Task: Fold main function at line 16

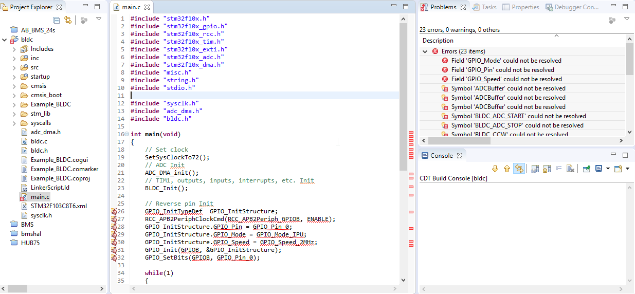Action: click(x=126, y=134)
